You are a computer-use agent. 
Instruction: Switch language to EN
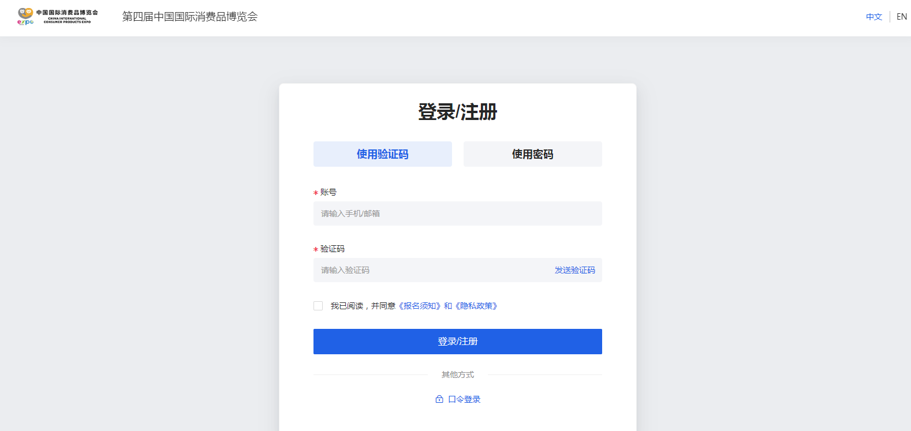tap(902, 17)
